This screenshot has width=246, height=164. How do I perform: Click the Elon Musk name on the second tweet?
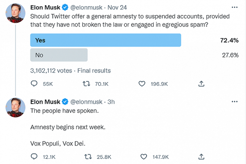tap(45, 102)
